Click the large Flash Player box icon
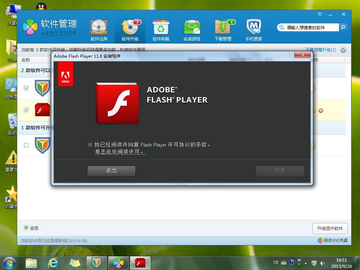 [117, 103]
